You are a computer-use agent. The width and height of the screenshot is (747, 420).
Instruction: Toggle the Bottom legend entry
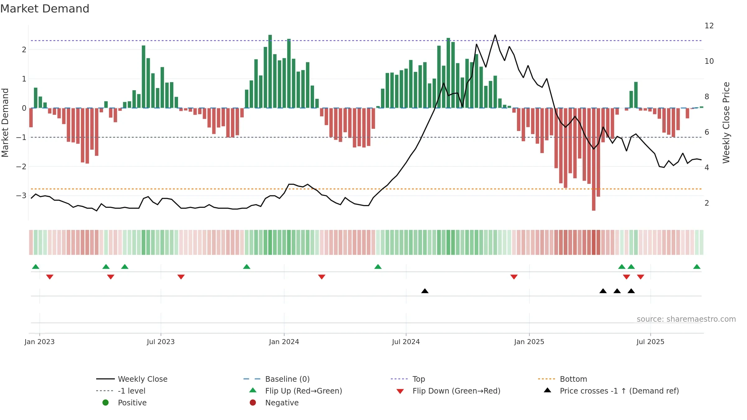tap(562, 379)
